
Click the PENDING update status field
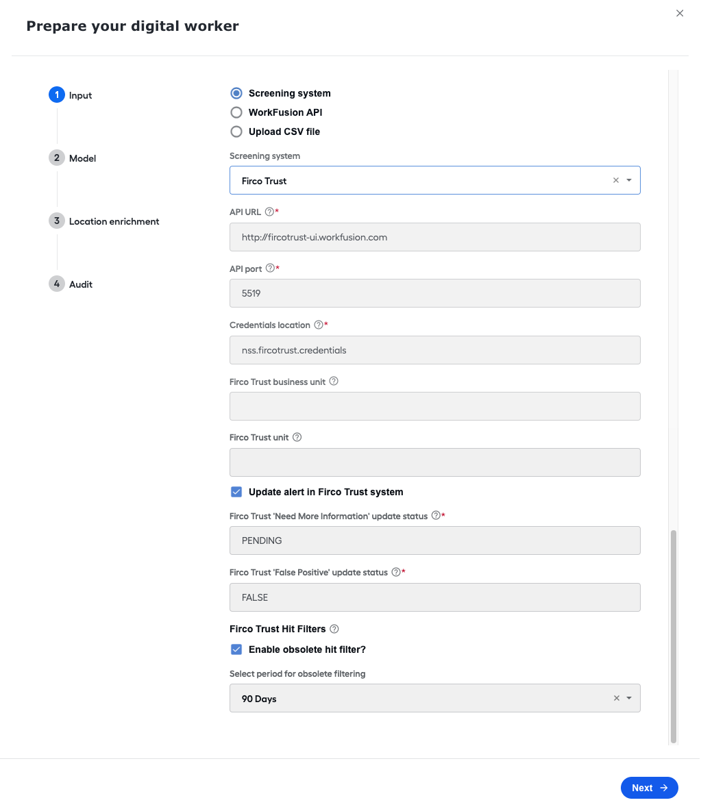[x=435, y=540]
